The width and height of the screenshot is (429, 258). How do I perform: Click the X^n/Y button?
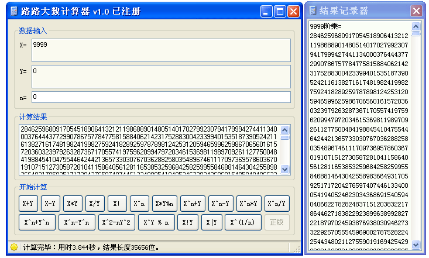[x=277, y=204]
